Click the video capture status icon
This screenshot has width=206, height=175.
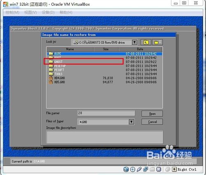click(x=159, y=169)
